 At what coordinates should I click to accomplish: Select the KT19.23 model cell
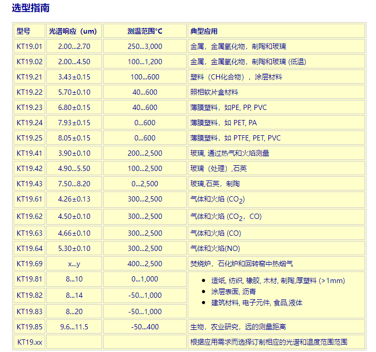tap(29, 107)
